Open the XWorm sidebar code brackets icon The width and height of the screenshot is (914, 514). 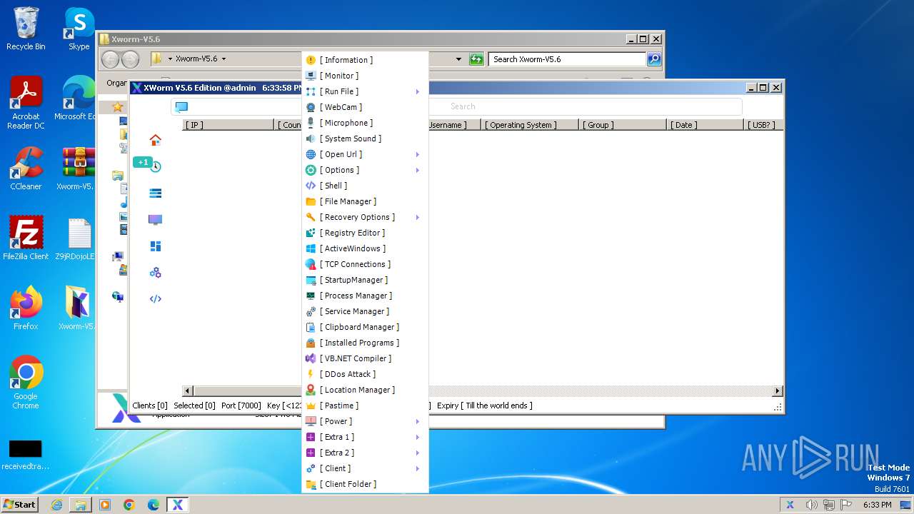tap(155, 299)
